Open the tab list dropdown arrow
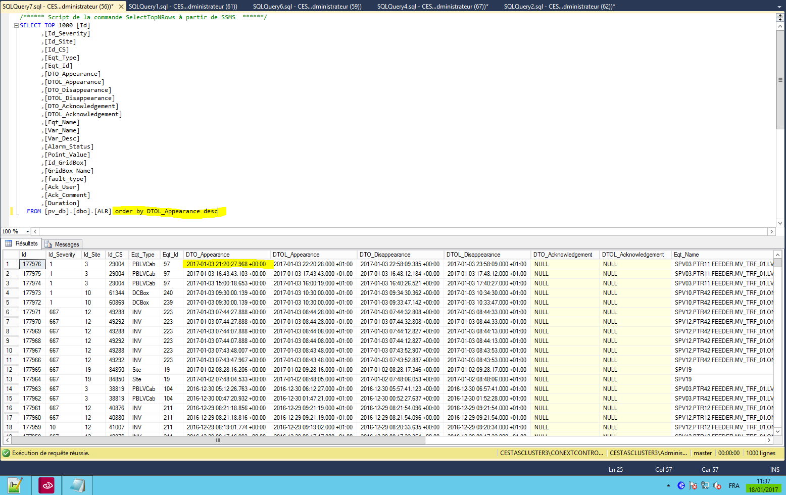The image size is (786, 495). point(779,7)
